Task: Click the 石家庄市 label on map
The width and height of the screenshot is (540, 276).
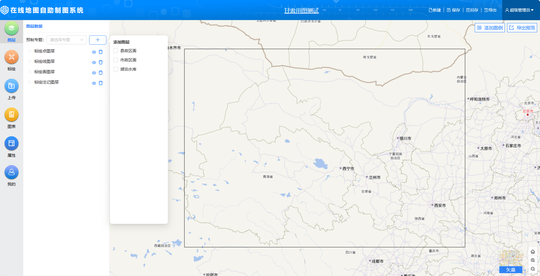Action: click(513, 146)
